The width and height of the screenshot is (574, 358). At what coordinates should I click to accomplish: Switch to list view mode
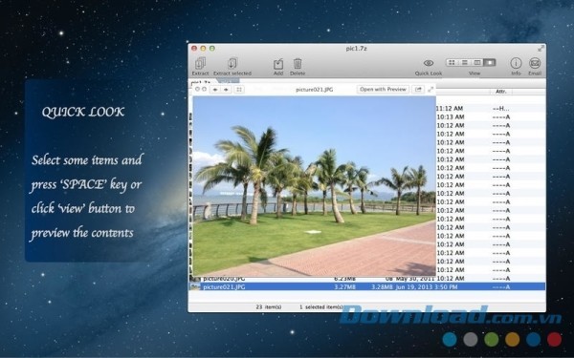(465, 62)
